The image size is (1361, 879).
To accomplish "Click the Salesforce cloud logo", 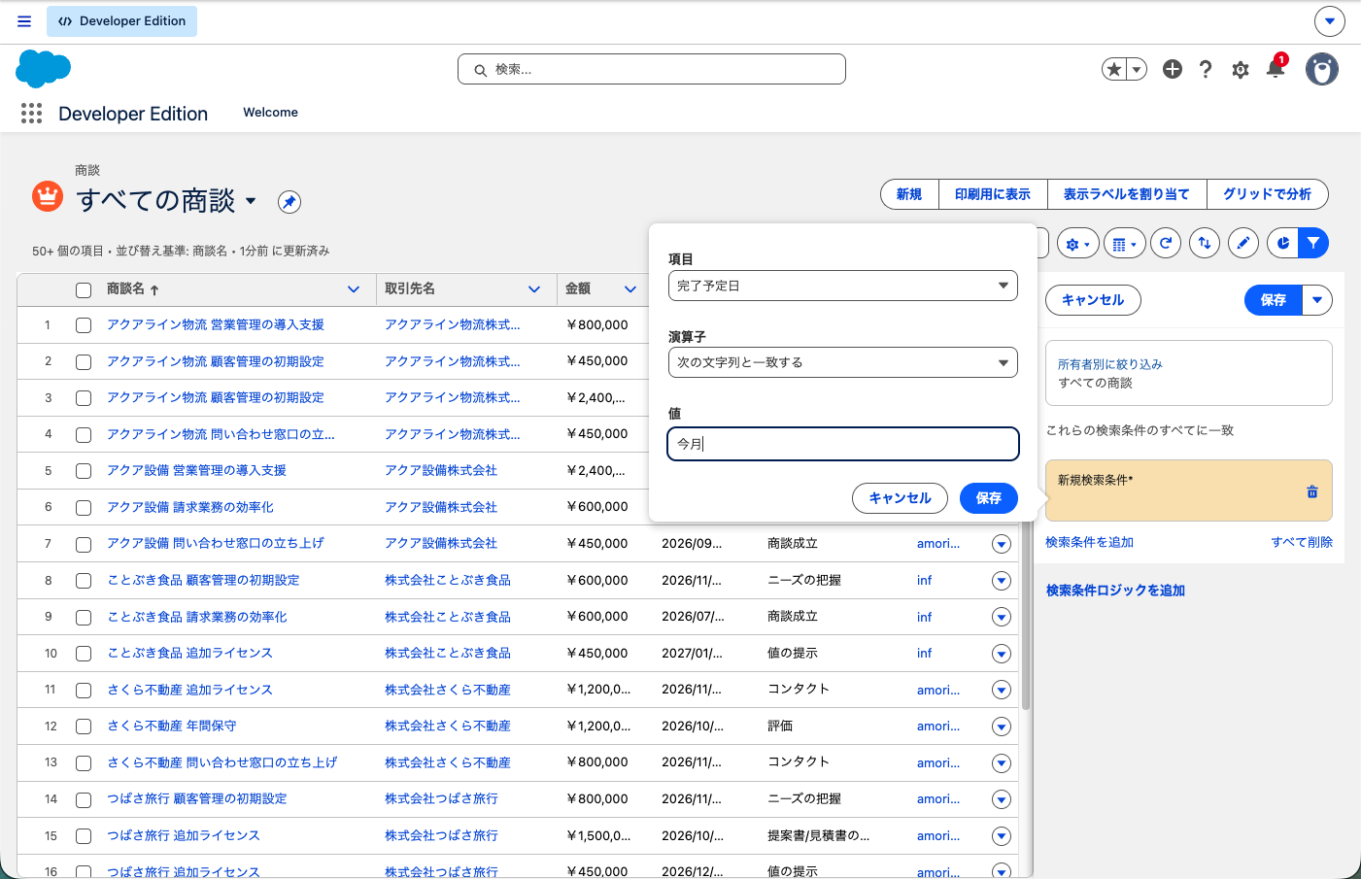I will click(x=44, y=69).
